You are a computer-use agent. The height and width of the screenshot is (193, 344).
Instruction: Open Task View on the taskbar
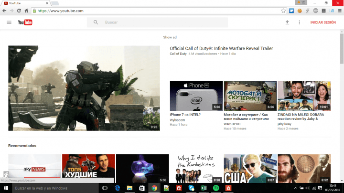(x=105, y=188)
